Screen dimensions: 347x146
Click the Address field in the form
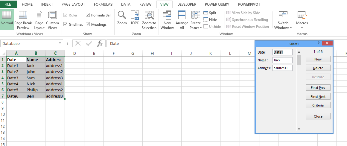[283, 68]
